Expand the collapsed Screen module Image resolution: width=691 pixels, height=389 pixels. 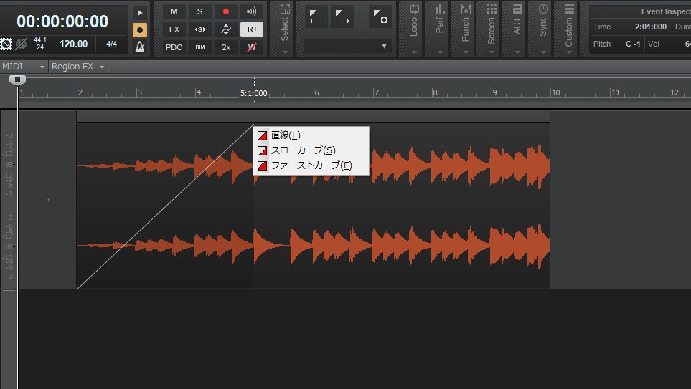click(x=492, y=29)
